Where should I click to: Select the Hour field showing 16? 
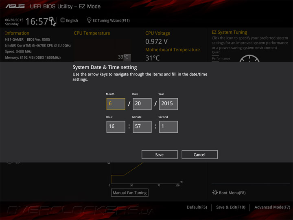pos(116,127)
